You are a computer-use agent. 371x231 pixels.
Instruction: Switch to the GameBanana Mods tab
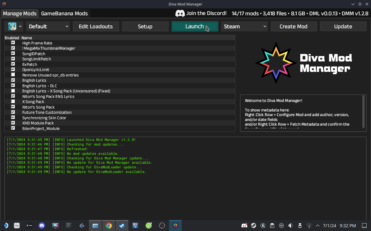click(x=64, y=13)
